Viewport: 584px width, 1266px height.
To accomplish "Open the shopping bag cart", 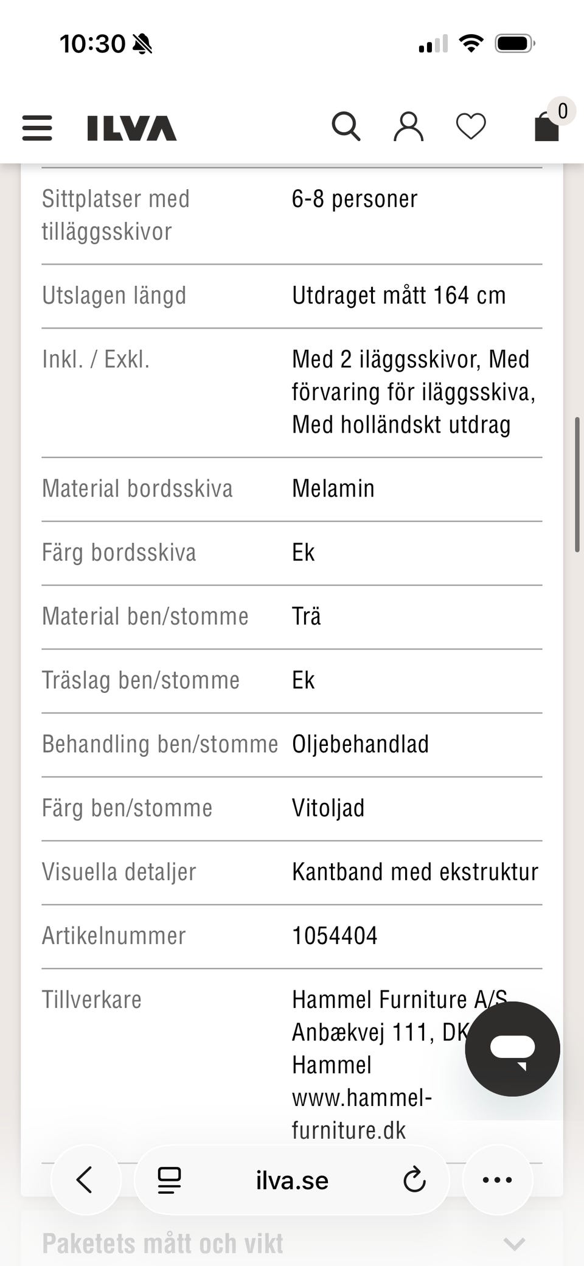I will pyautogui.click(x=546, y=128).
